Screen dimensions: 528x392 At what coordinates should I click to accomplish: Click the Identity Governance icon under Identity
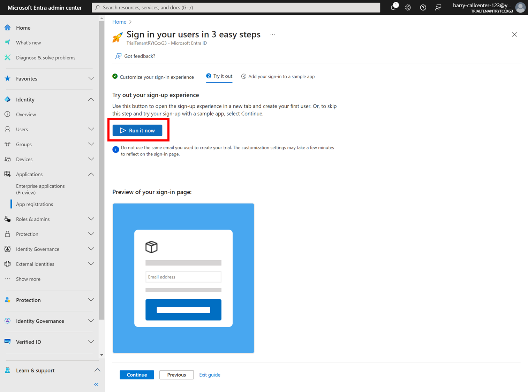[x=7, y=249]
